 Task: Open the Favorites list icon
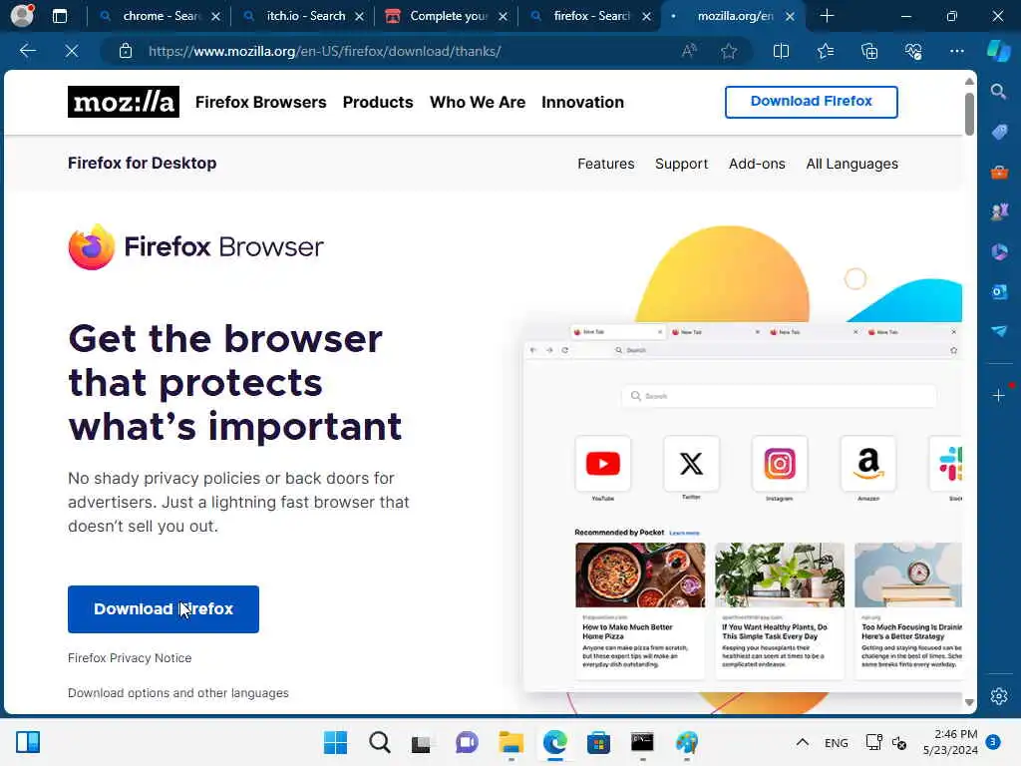click(x=825, y=51)
